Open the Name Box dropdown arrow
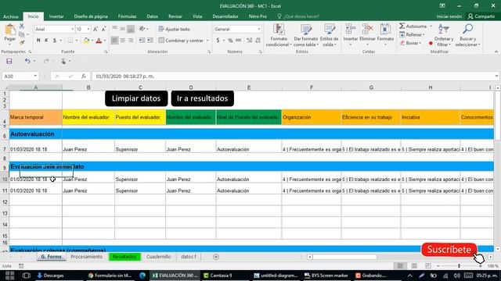This screenshot has width=501, height=281. click(x=35, y=76)
